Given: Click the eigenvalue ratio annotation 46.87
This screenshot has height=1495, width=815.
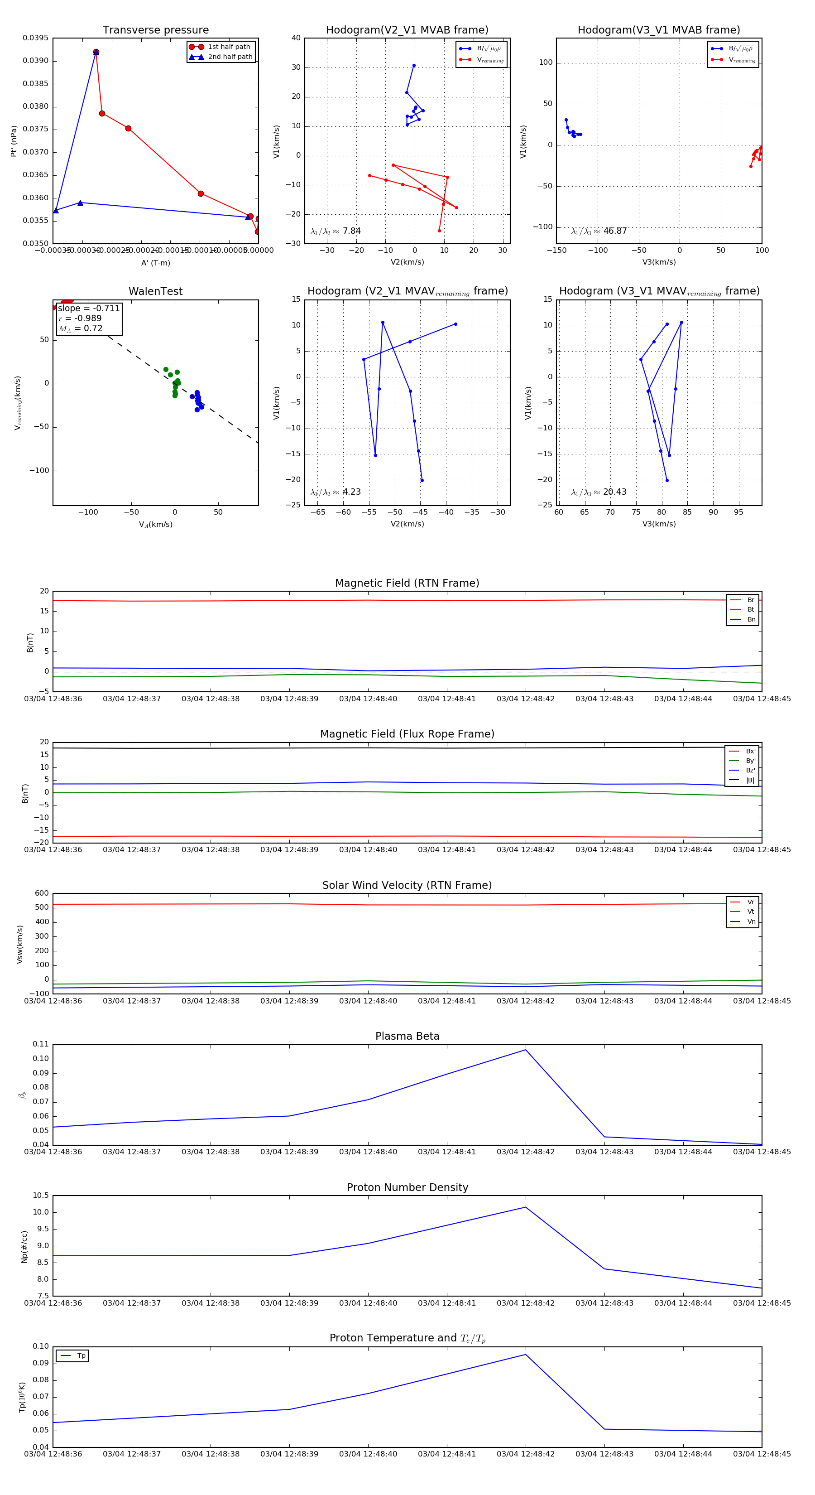Looking at the screenshot, I should click(599, 231).
